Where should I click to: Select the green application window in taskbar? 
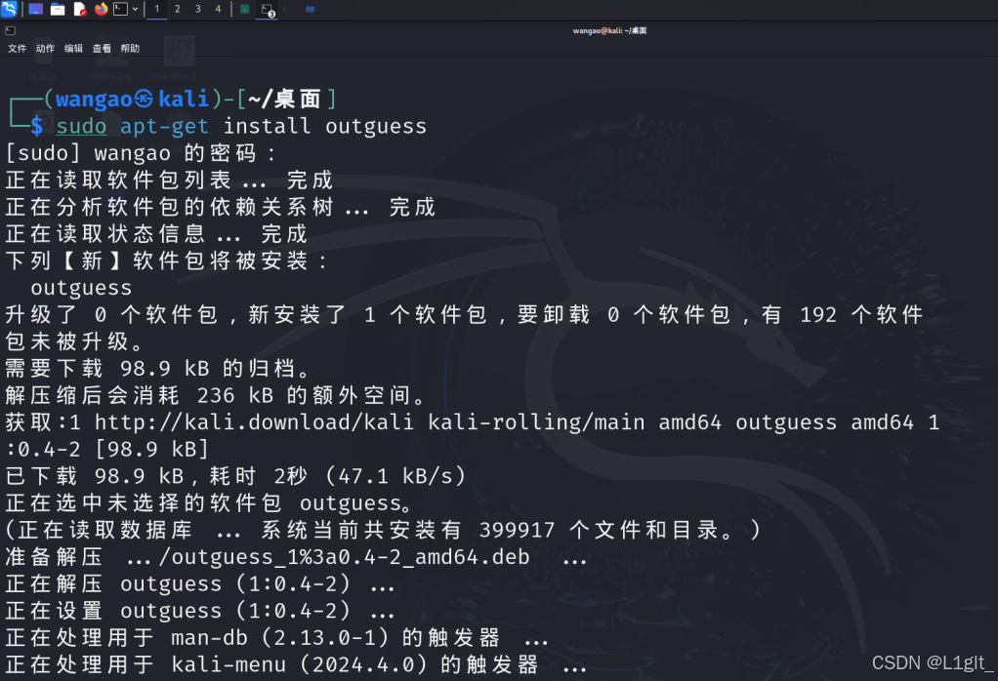click(245, 10)
